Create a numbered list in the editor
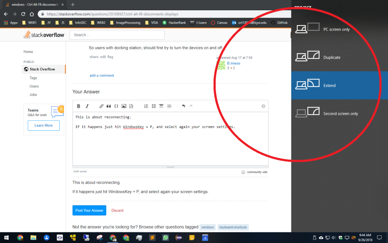This screenshot has width=388, height=243. click(146, 106)
